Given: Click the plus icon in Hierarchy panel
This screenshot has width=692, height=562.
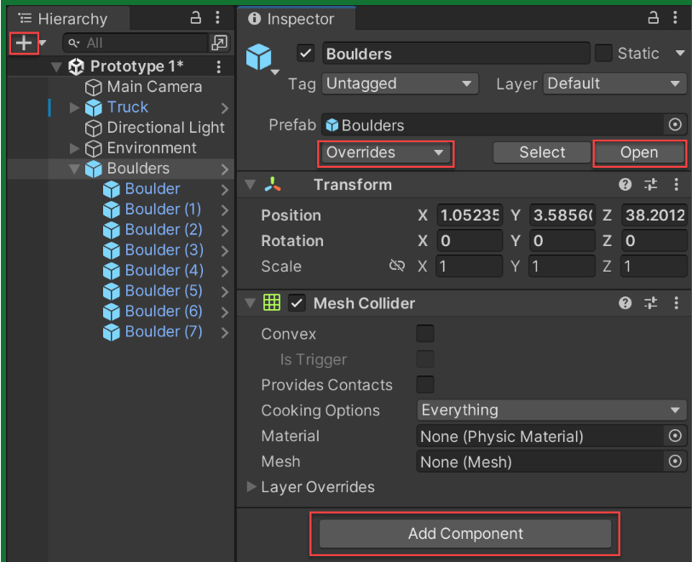Looking at the screenshot, I should click(x=22, y=43).
